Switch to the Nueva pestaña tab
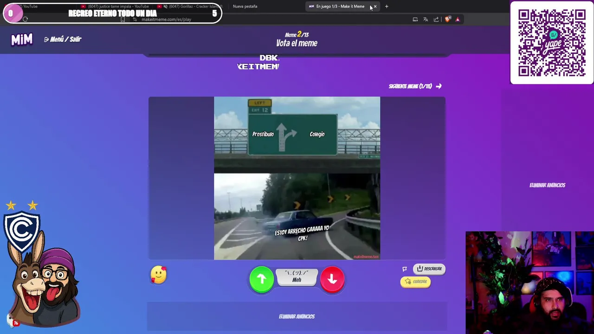The height and width of the screenshot is (334, 594). pyautogui.click(x=245, y=6)
